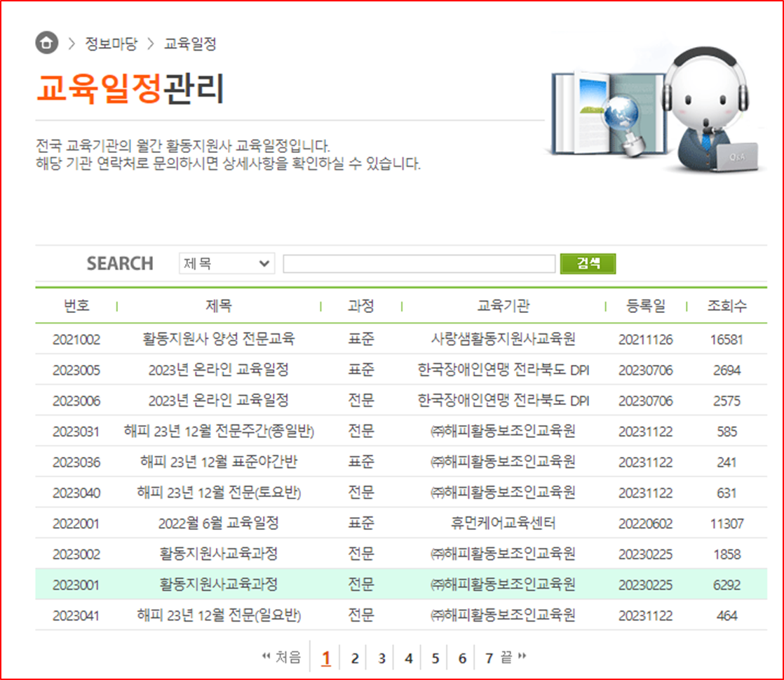The width and height of the screenshot is (784, 680).
Task: Open 해피 23년 12월 전문(일요반) entry
Action: pyautogui.click(x=219, y=615)
